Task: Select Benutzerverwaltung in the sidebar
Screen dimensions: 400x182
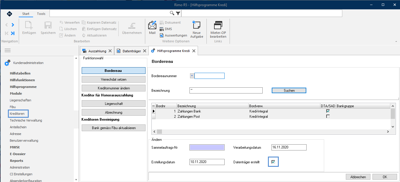Action: (x=24, y=141)
